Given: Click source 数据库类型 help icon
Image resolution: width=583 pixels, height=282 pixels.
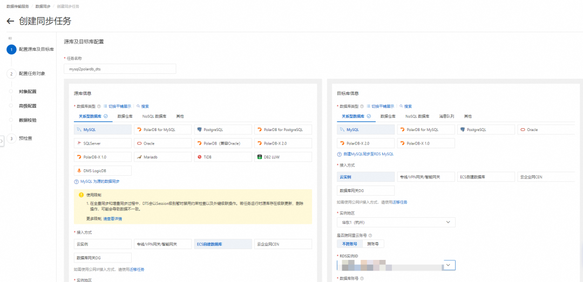Looking at the screenshot, I should (99, 106).
